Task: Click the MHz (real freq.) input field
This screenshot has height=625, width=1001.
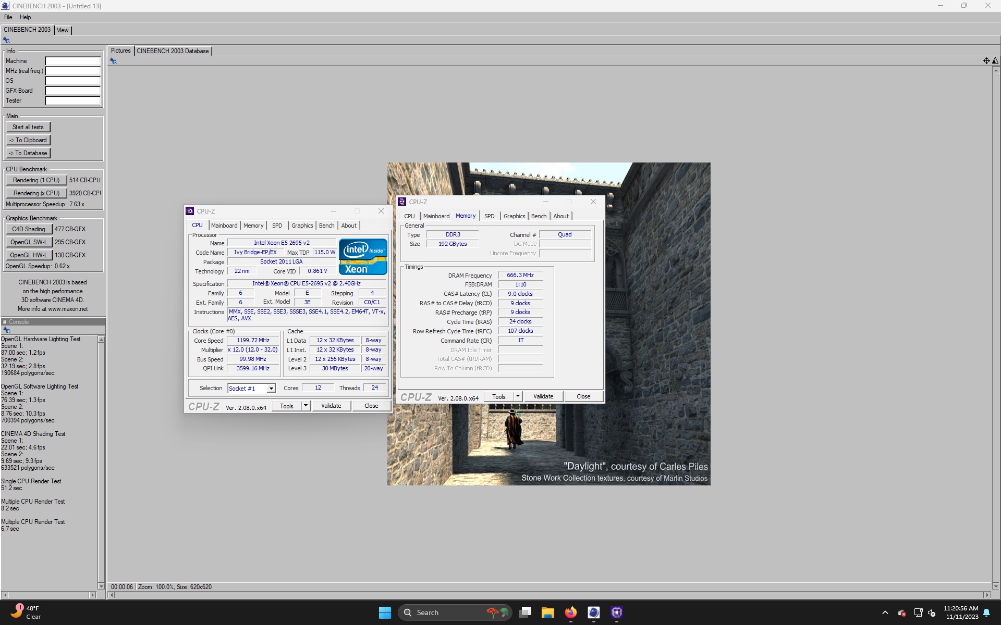Action: (72, 71)
